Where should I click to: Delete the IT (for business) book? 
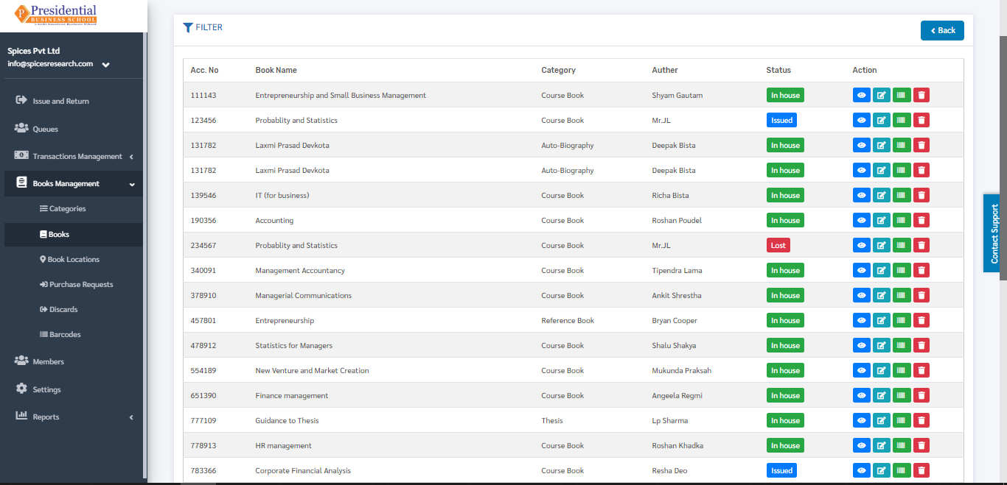point(921,195)
